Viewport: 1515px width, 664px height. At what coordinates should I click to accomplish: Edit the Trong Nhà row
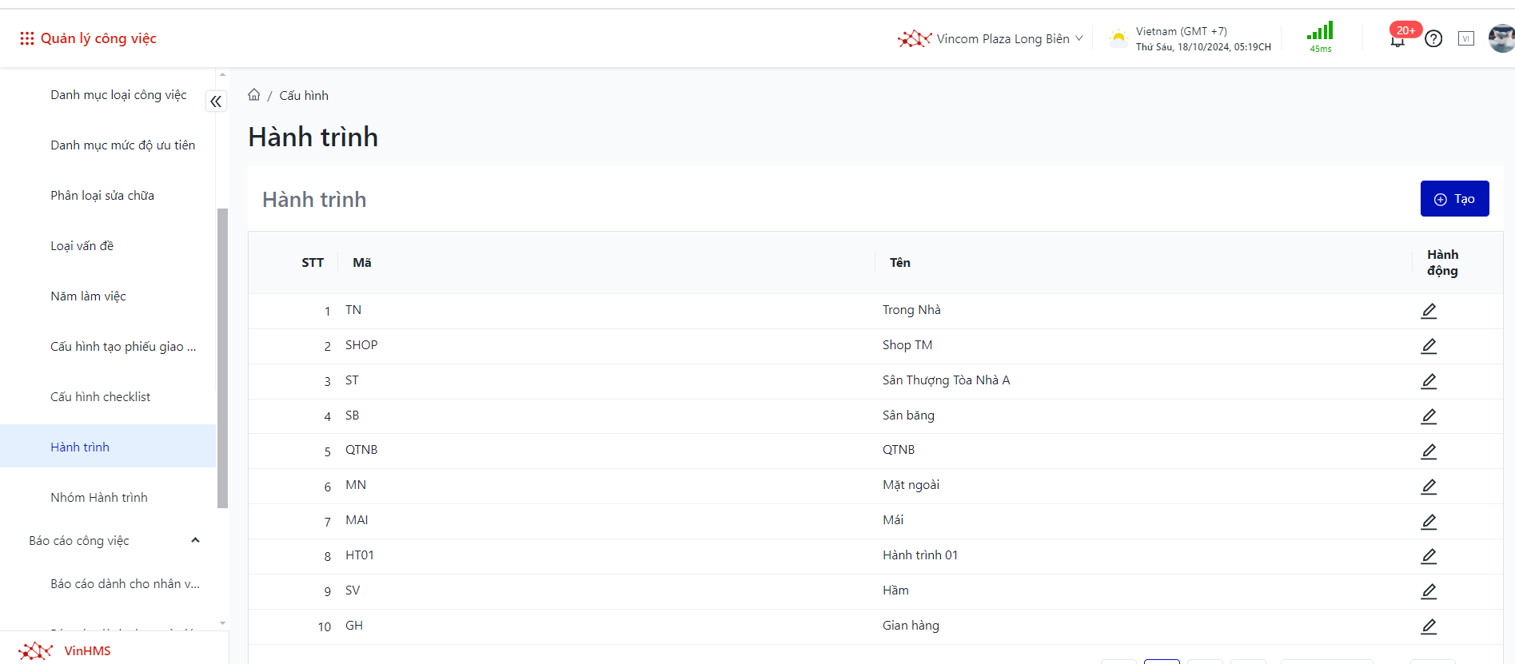click(x=1429, y=311)
